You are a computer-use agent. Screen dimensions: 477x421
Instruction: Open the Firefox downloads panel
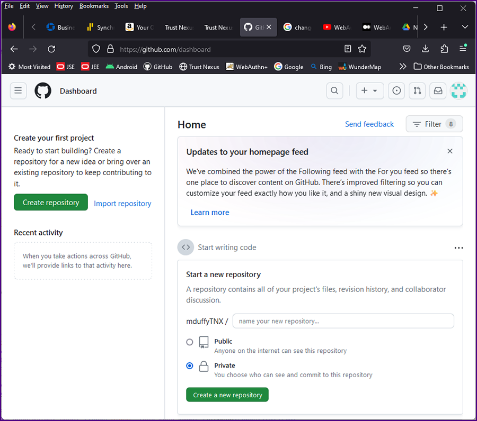(425, 49)
